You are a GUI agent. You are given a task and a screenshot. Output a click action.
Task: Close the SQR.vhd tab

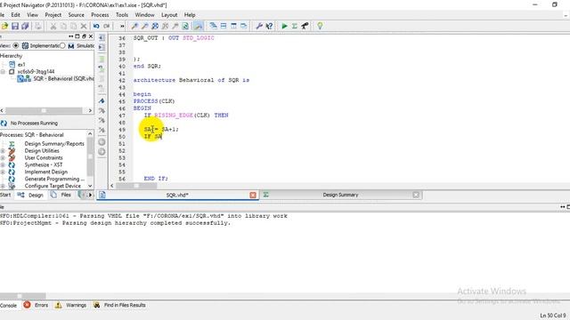253,196
